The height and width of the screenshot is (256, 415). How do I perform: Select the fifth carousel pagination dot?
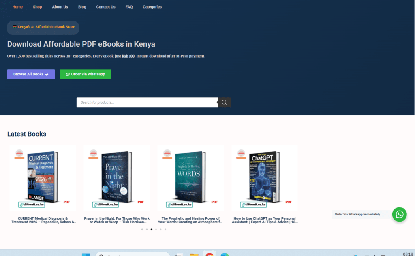pyautogui.click(x=160, y=230)
